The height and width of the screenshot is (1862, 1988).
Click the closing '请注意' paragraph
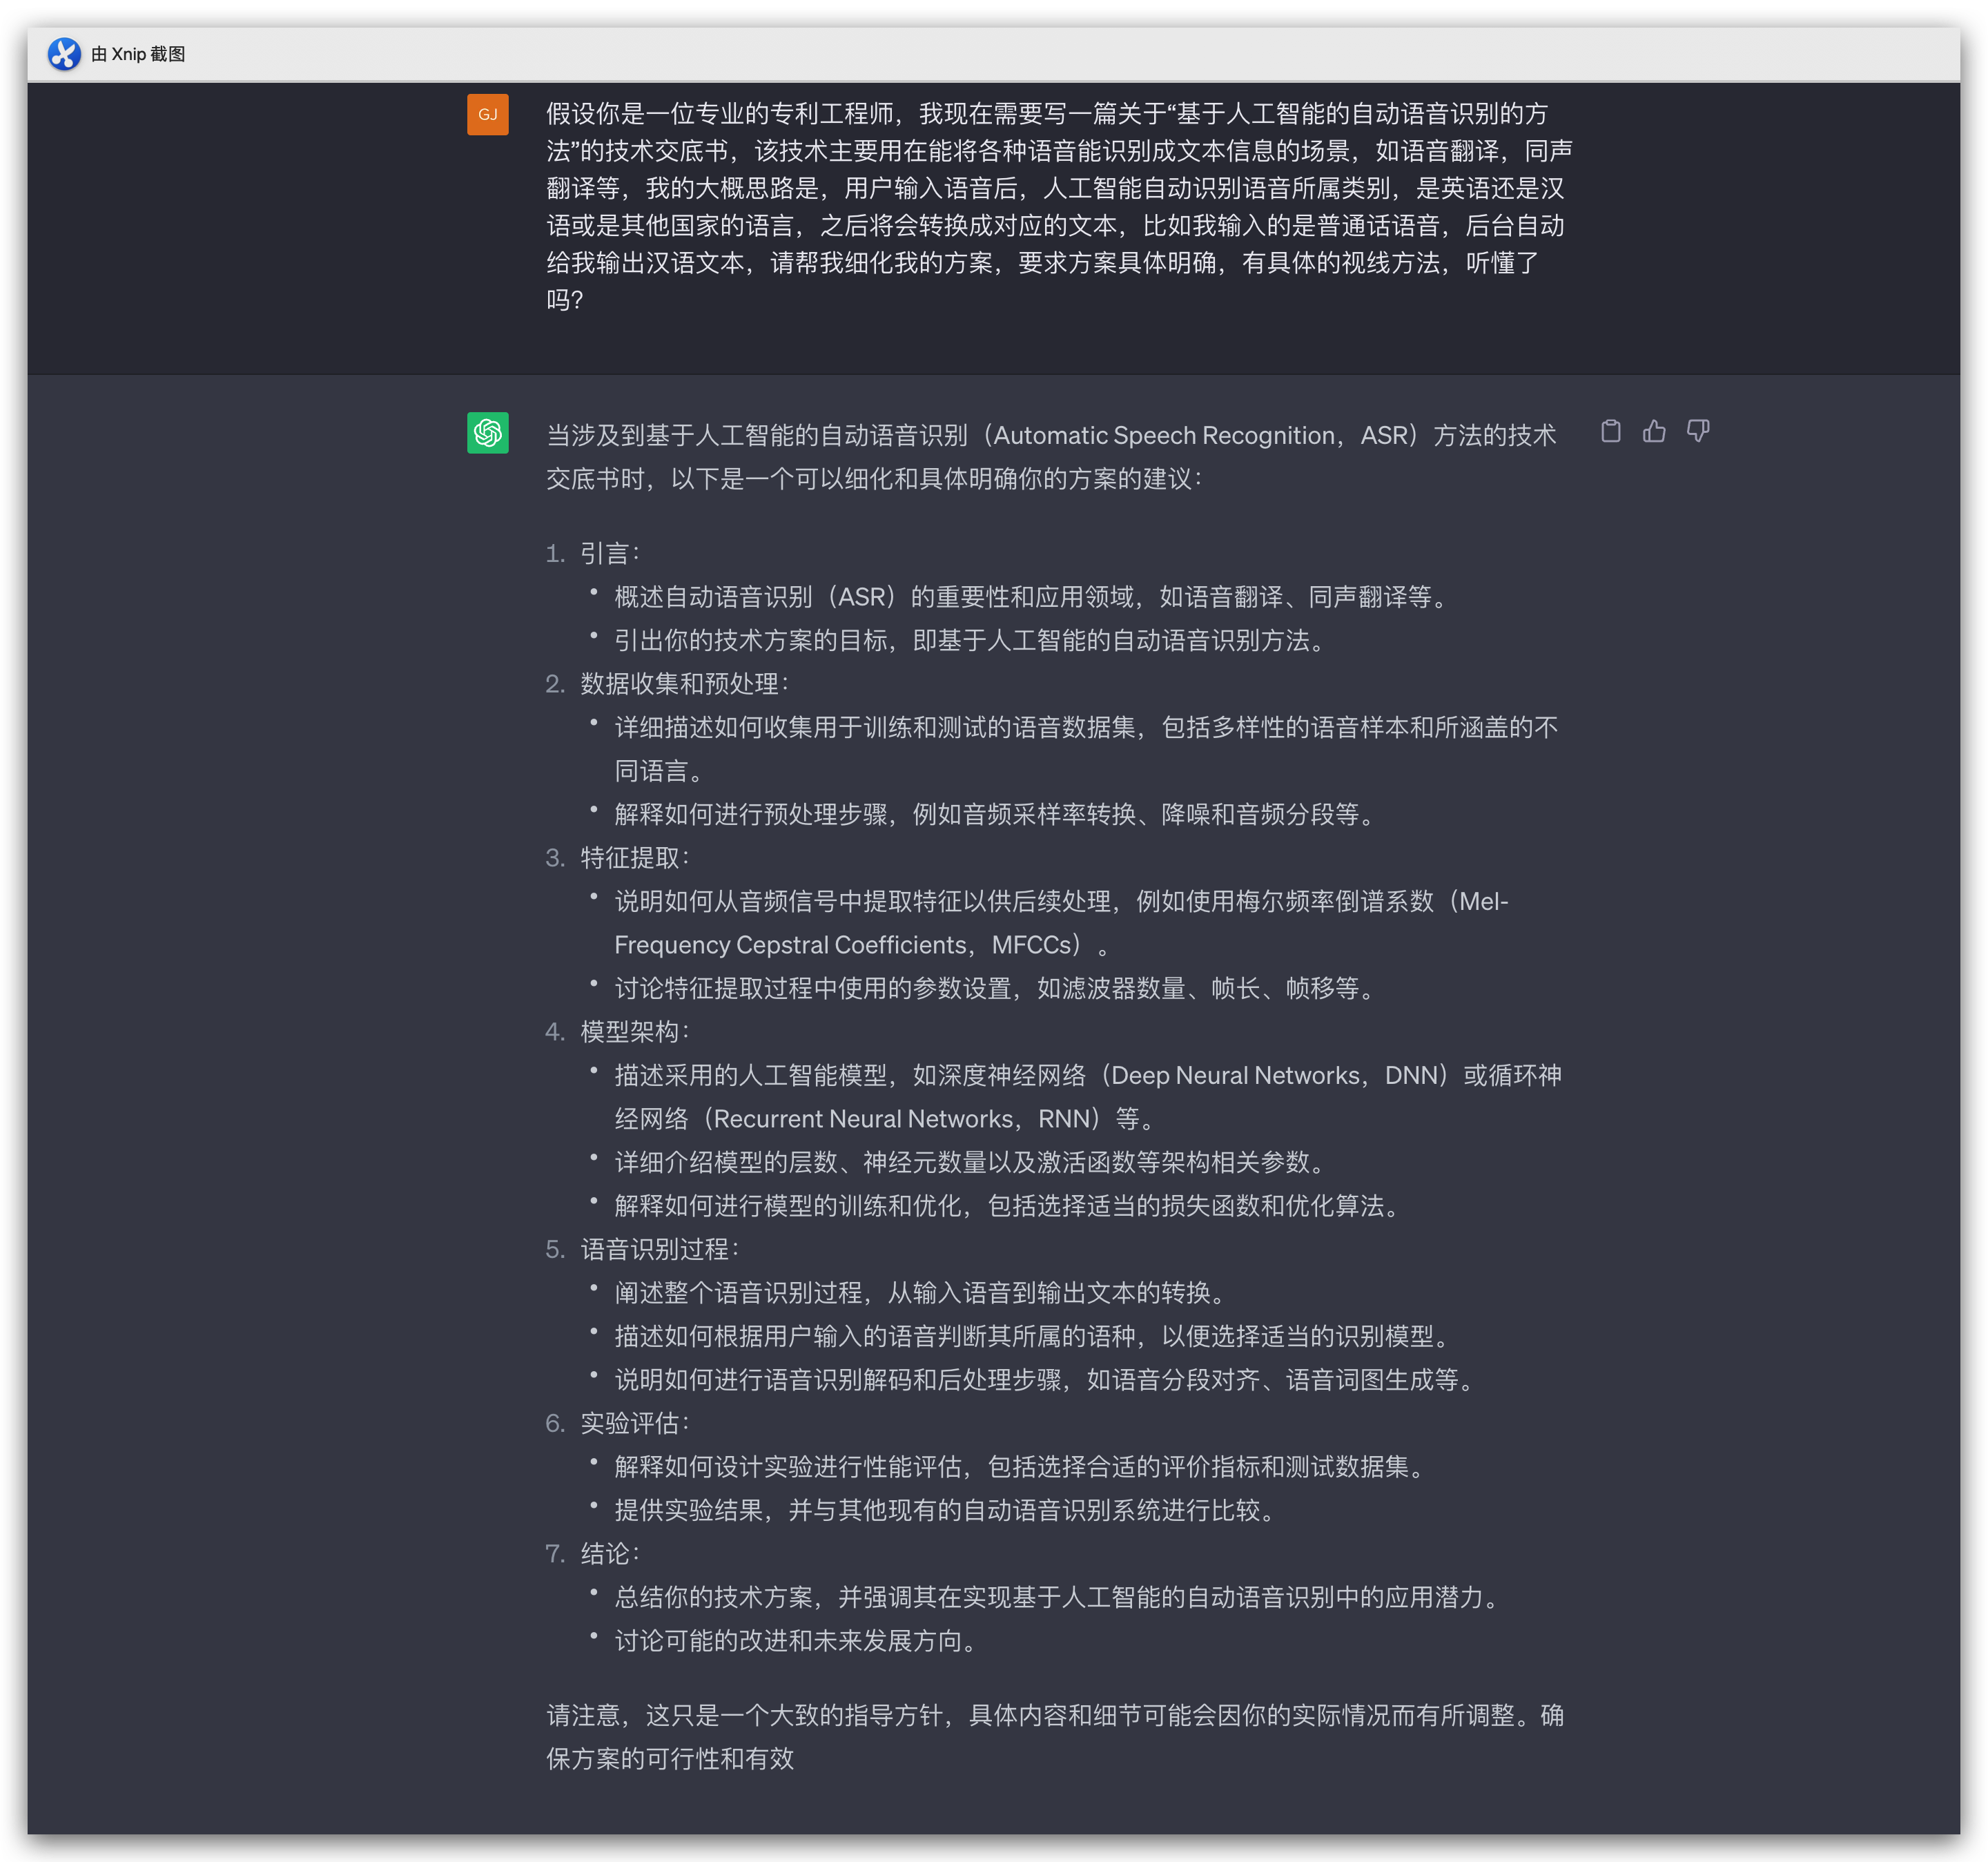click(x=1055, y=1737)
